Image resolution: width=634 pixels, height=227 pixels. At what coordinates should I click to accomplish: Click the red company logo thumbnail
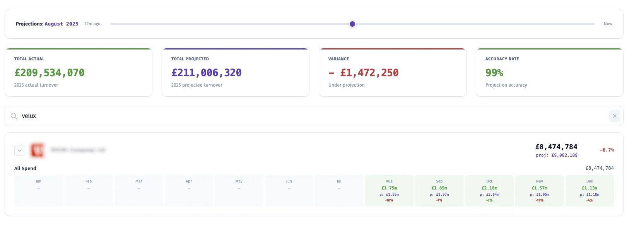[38, 150]
